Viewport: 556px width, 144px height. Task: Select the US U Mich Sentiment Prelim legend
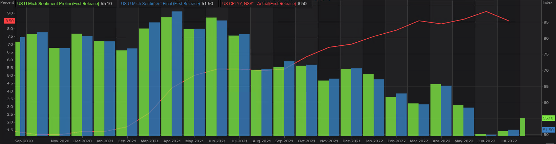(64, 4)
